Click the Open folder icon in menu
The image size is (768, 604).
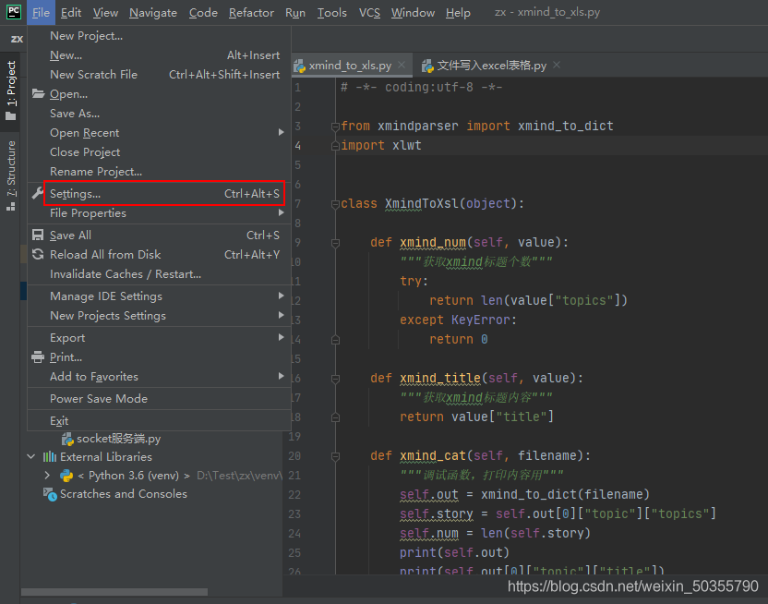tap(38, 94)
